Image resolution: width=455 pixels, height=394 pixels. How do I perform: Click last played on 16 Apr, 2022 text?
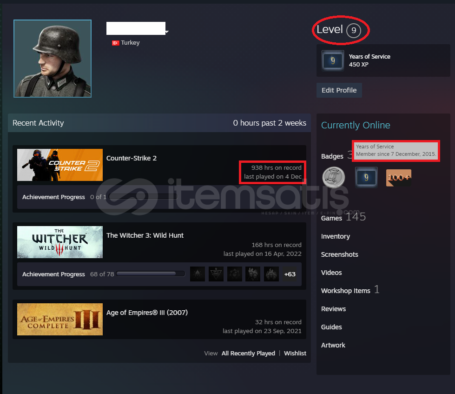tap(262, 254)
